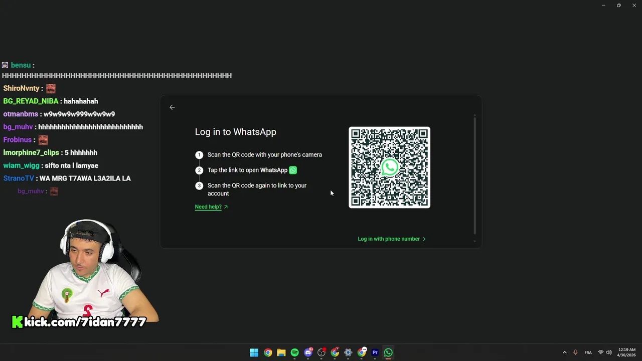Open Chrome icon beside the Start button
Viewport: 642px width, 361px height.
pos(268,352)
